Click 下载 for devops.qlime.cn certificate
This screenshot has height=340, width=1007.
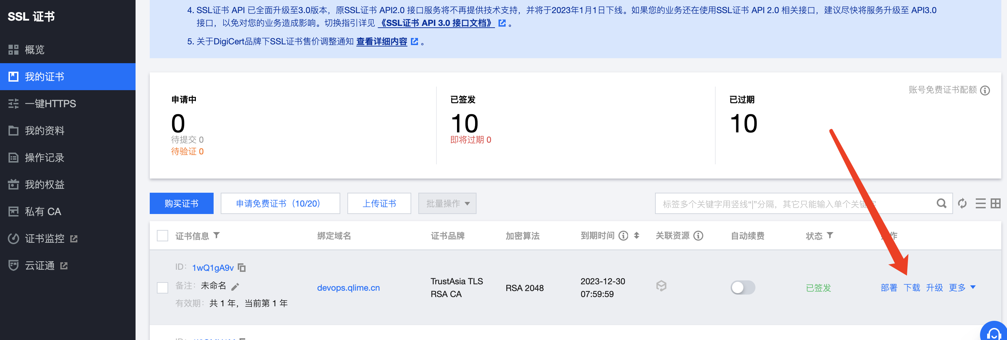click(912, 287)
